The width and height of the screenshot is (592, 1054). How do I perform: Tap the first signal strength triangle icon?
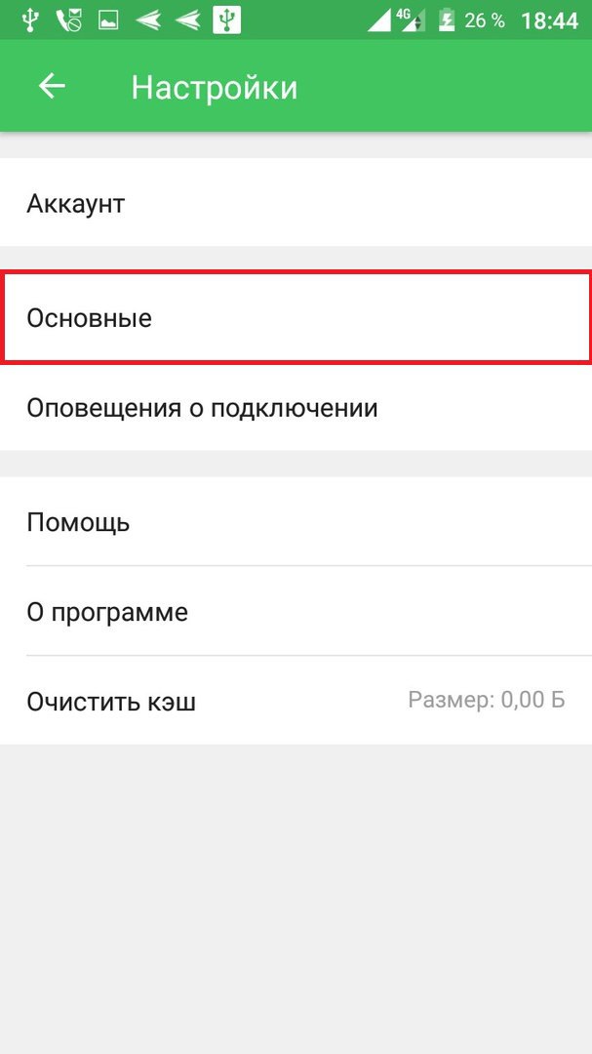point(382,20)
